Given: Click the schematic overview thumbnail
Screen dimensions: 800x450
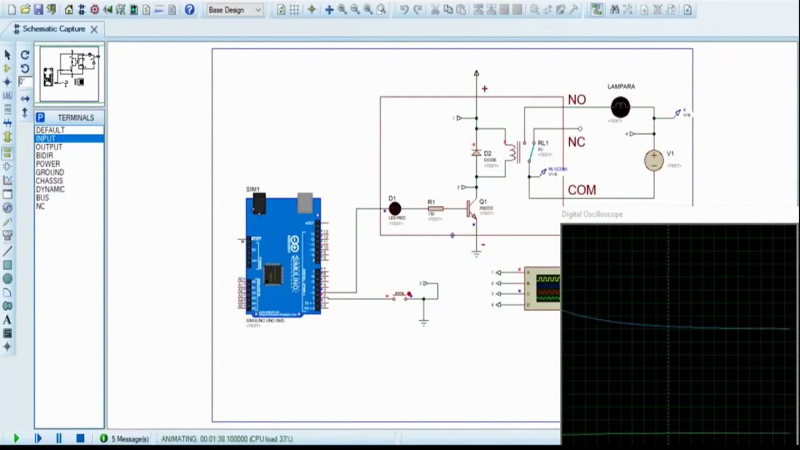Looking at the screenshot, I should pos(69,74).
